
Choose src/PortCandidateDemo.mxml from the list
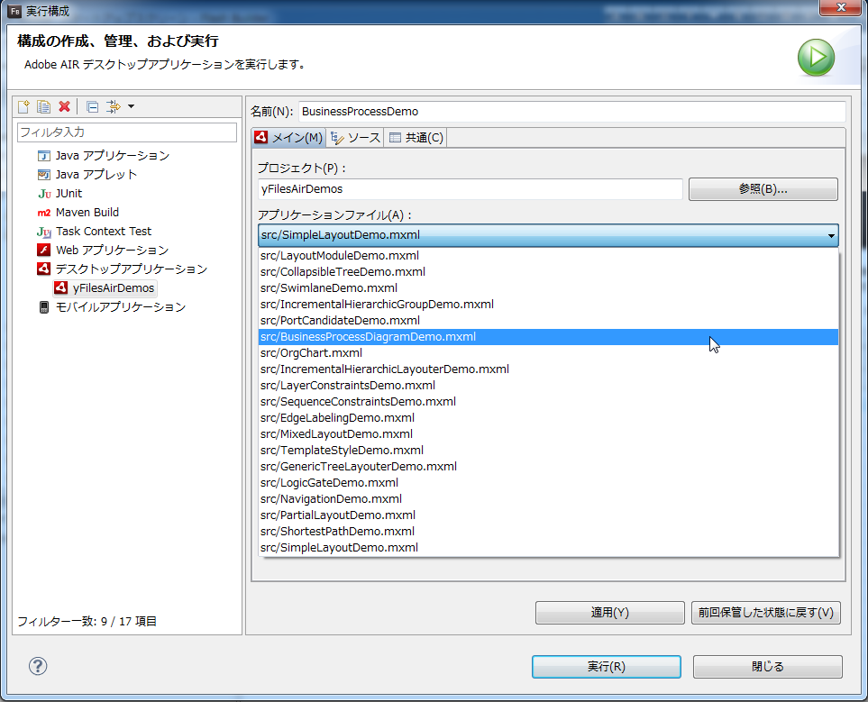(549, 321)
